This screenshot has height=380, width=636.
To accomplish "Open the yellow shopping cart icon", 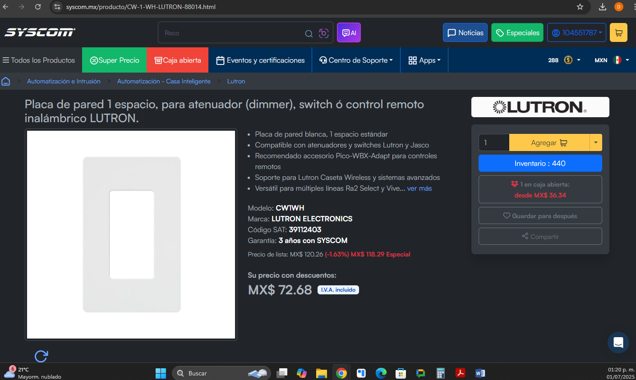I will (618, 32).
